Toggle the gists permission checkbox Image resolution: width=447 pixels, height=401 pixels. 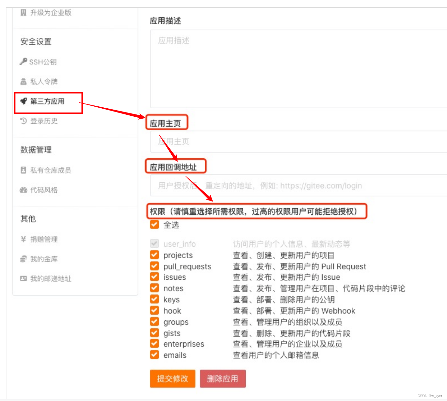point(155,333)
